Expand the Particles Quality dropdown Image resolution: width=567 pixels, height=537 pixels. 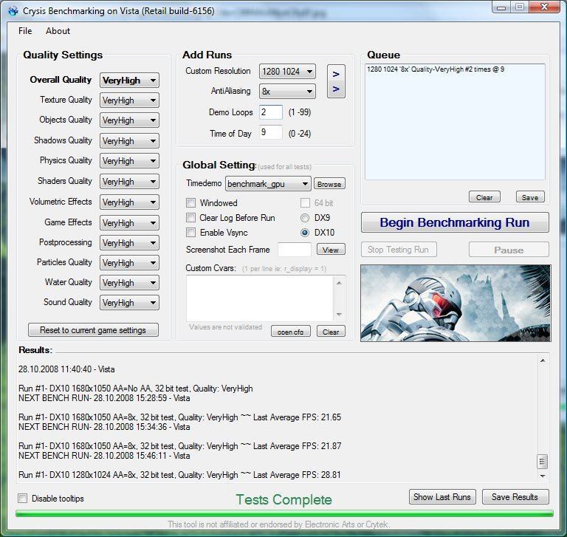129,263
